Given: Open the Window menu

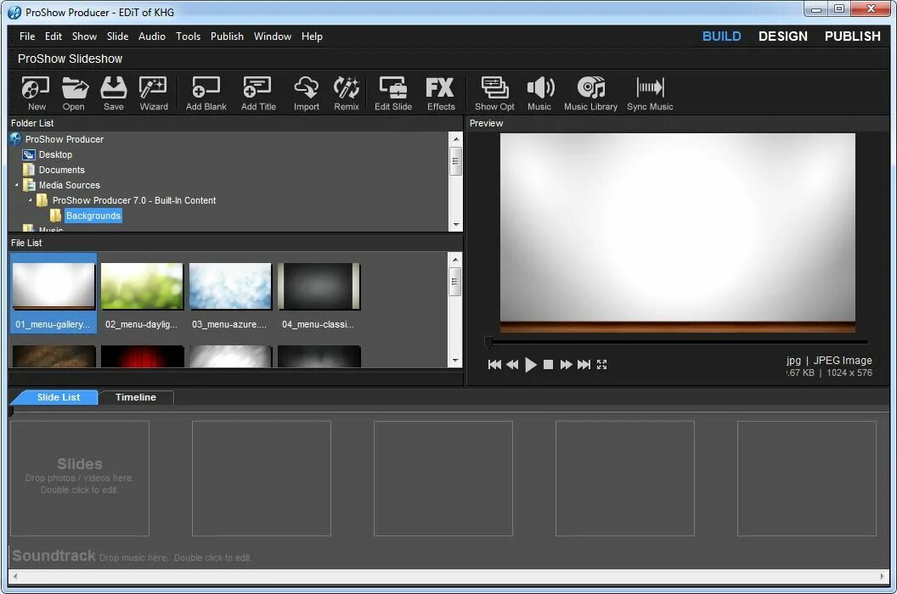Looking at the screenshot, I should coord(273,36).
